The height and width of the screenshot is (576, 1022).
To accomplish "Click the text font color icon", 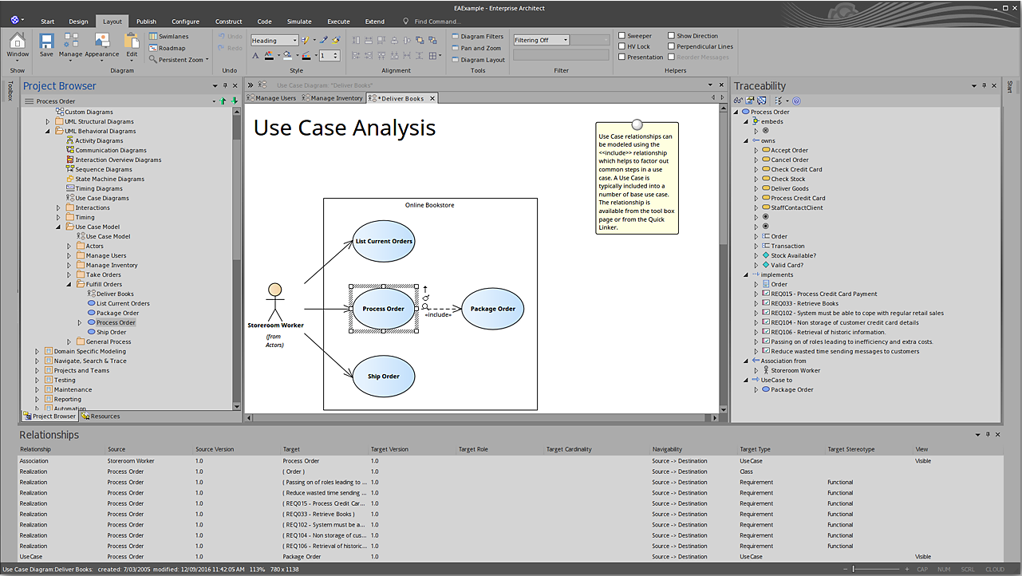I will [269, 56].
